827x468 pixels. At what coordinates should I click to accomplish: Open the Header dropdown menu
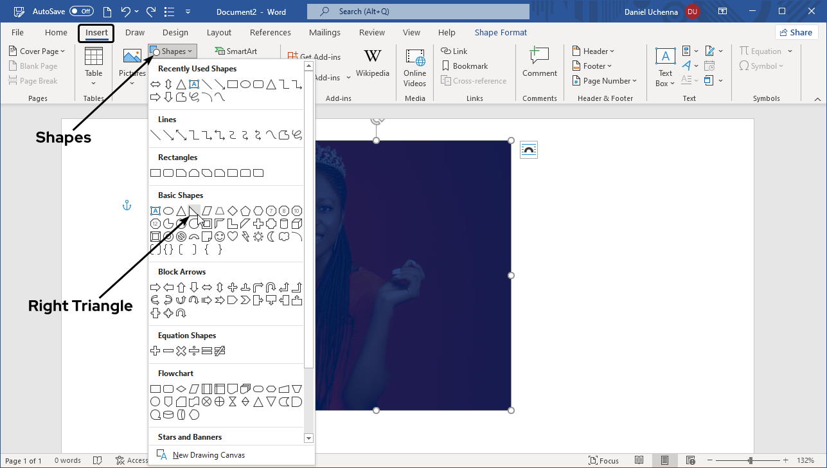tap(593, 51)
